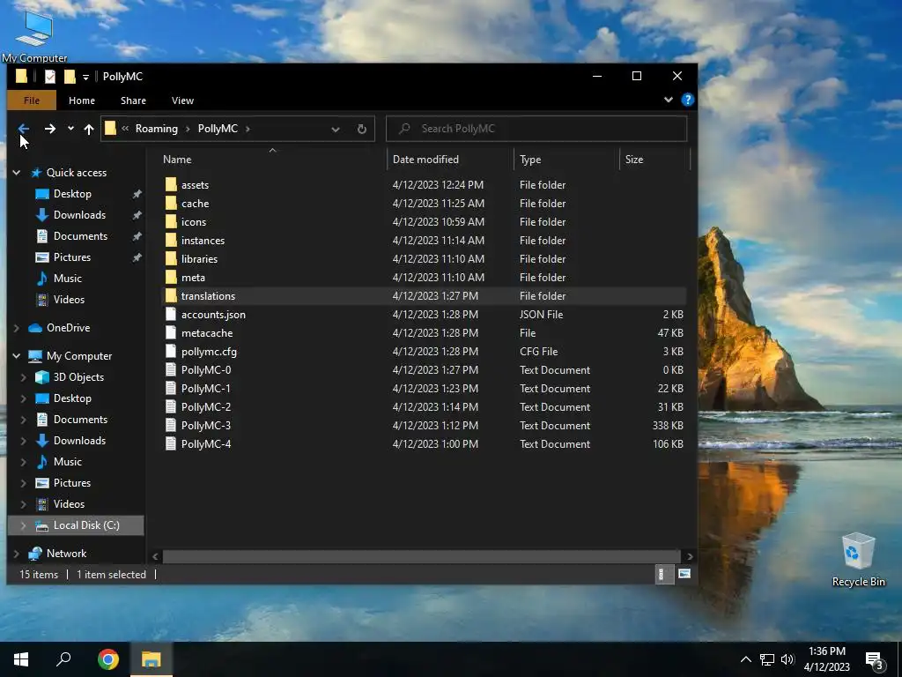Viewport: 902px width, 677px height.
Task: Open the File ribbon tab
Action: tap(32, 100)
